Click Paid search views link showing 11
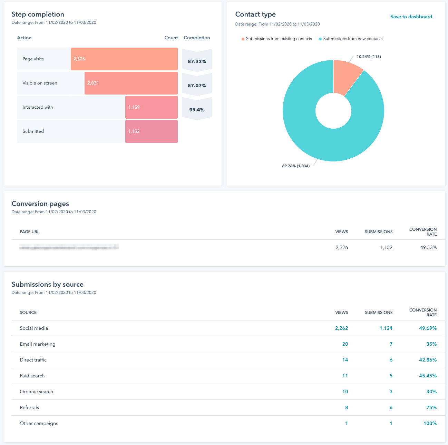 coord(345,376)
